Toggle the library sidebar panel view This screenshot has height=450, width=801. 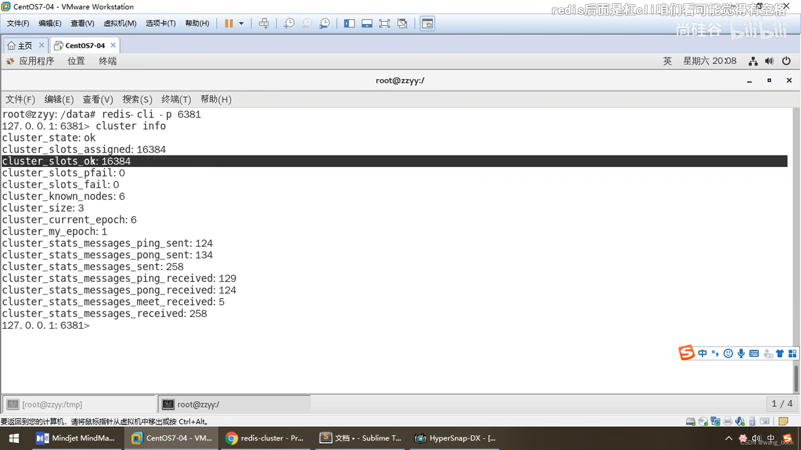[349, 23]
